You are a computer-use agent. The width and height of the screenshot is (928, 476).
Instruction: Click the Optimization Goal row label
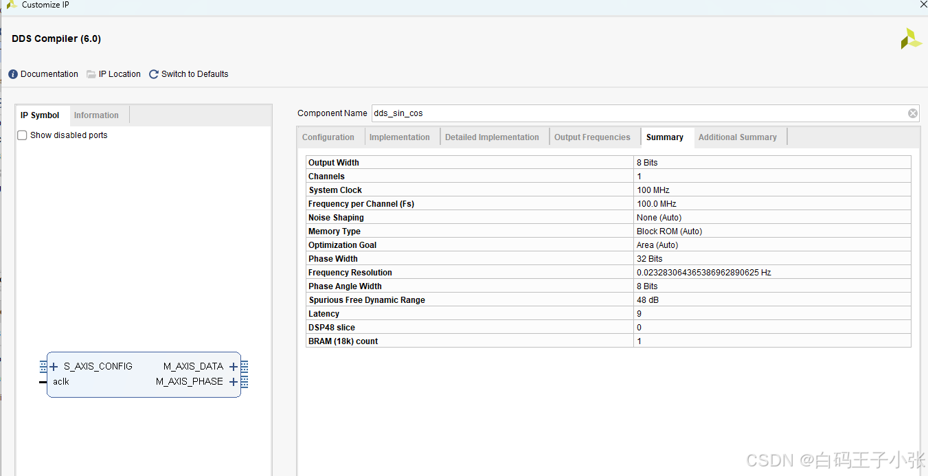coord(342,245)
